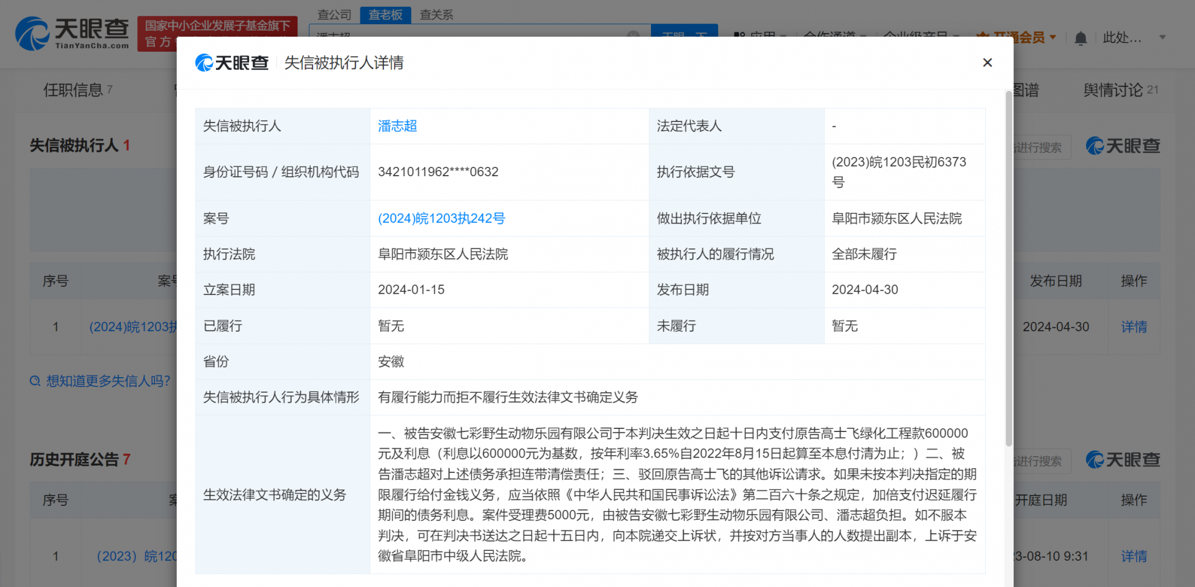Click the 天眼查 logo beside 历史开庭公告 search
Screen dimensions: 1195x587
coord(1123,460)
